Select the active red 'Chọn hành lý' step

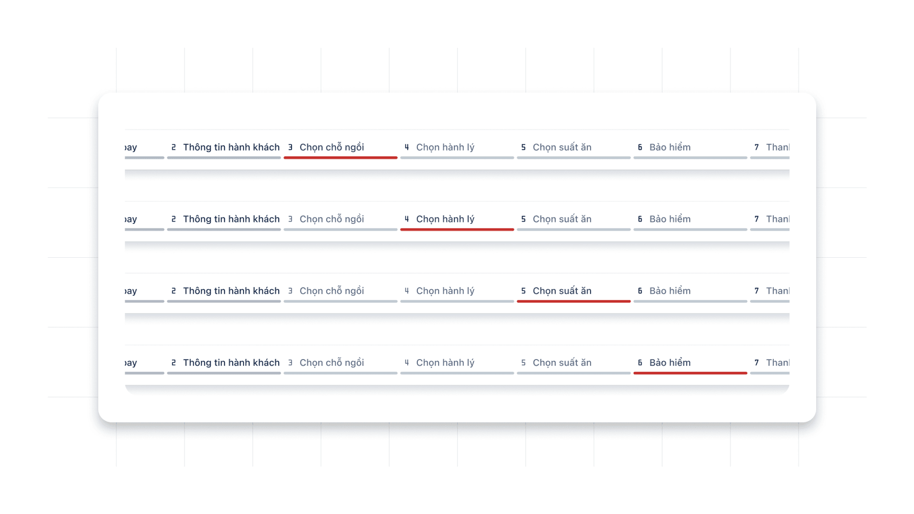point(445,219)
